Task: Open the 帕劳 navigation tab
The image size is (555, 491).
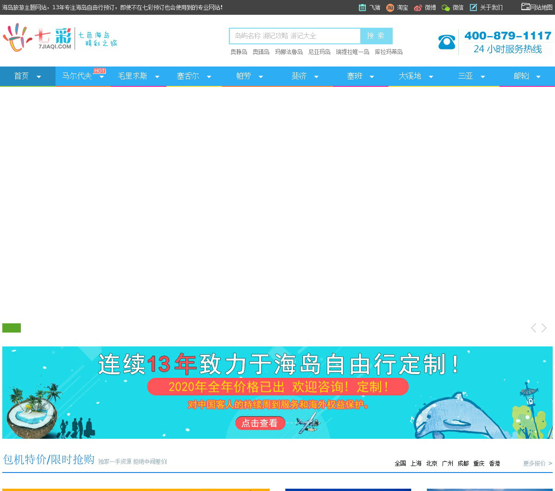Action: tap(250, 76)
